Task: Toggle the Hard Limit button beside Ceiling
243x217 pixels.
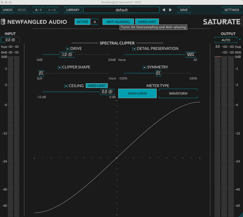Action: coord(97,86)
